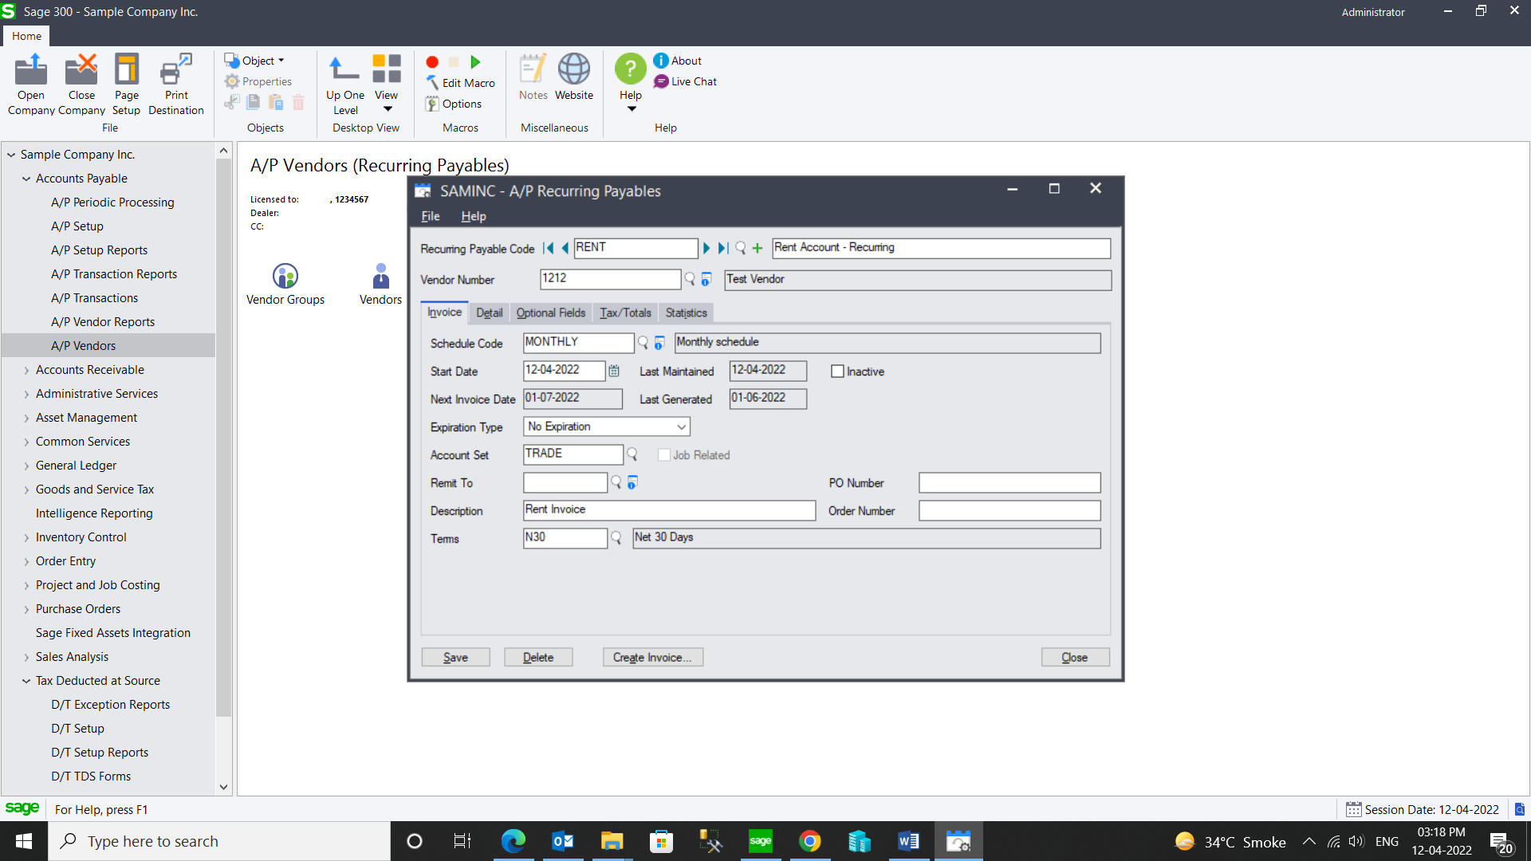1531x861 pixels.
Task: Open the Vendor Number finder magnifier
Action: tap(689, 279)
